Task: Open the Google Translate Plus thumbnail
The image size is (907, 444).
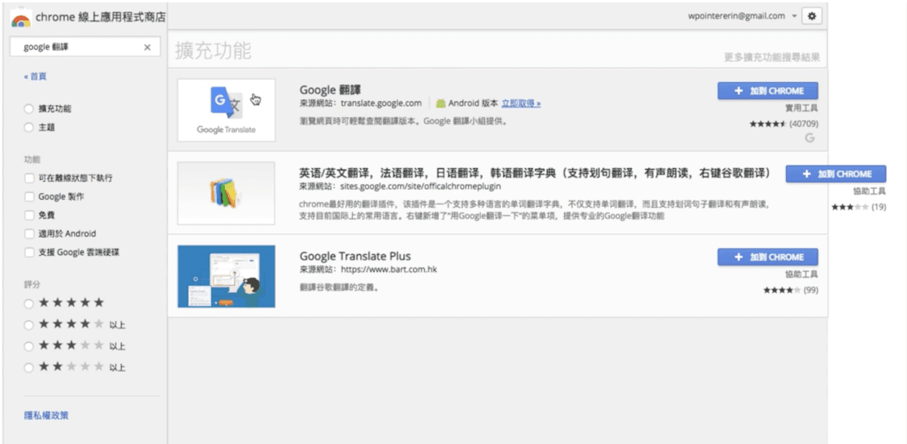Action: [226, 277]
